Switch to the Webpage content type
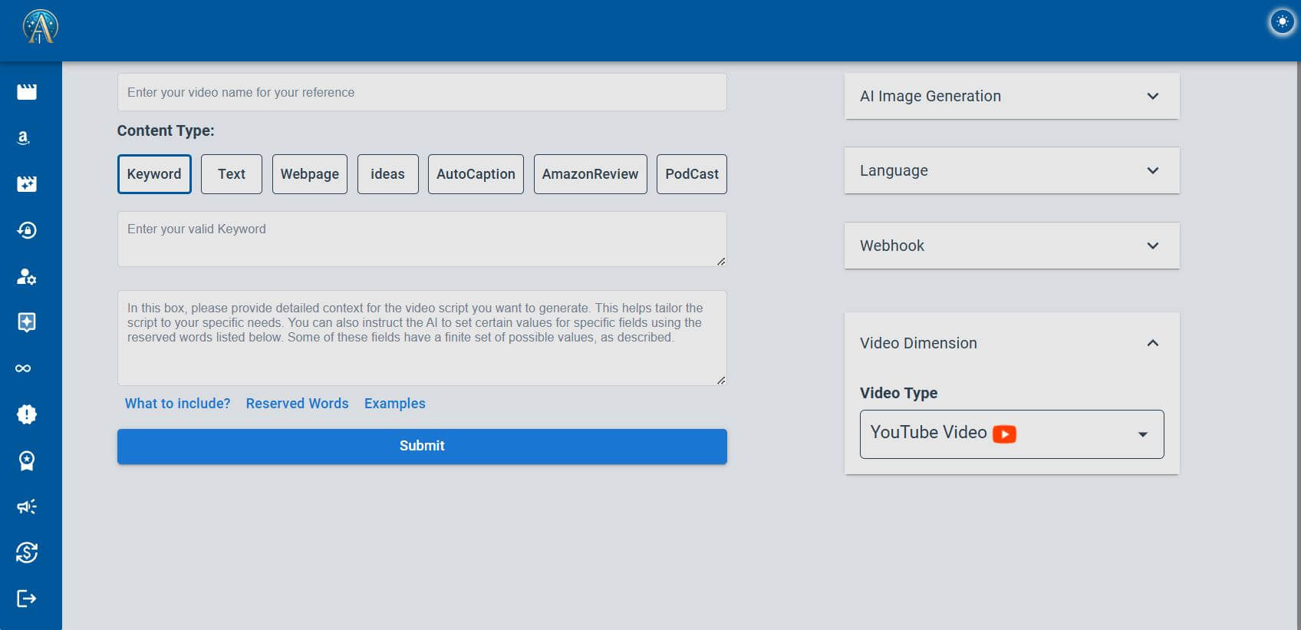This screenshot has width=1301, height=630. [x=310, y=174]
